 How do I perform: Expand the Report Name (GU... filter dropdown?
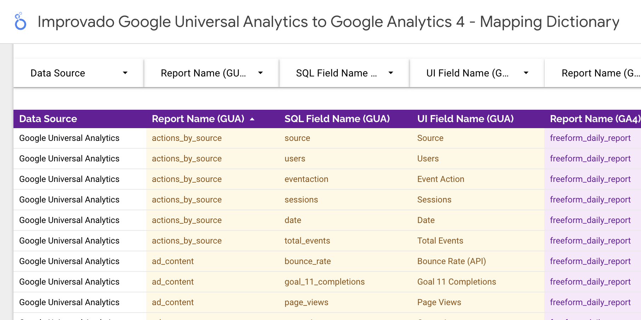211,73
